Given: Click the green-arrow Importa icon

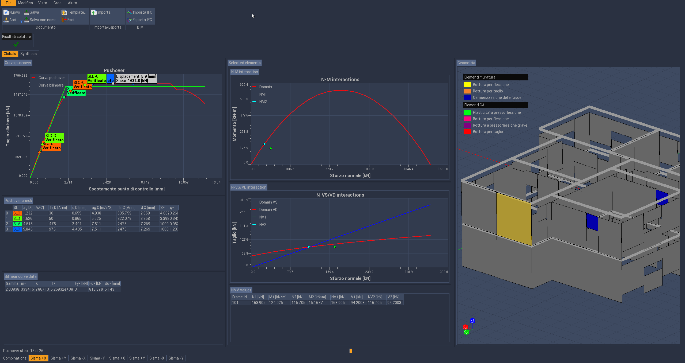Looking at the screenshot, I should [94, 12].
